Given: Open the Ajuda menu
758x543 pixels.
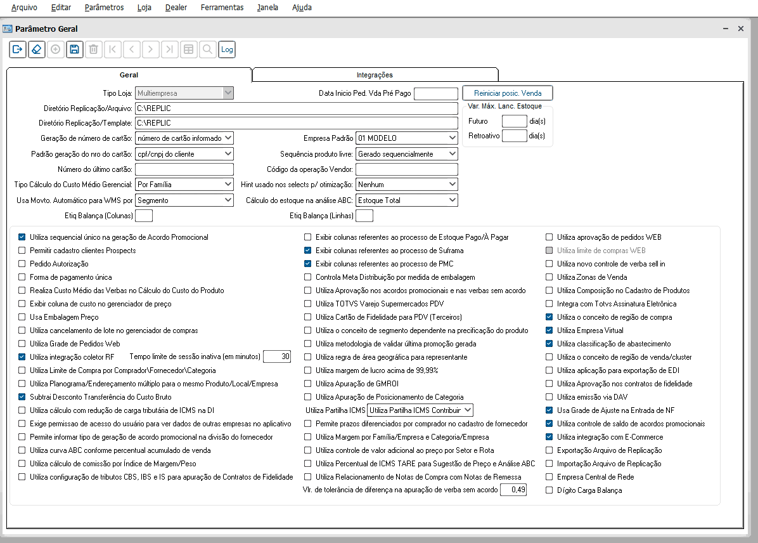Looking at the screenshot, I should point(302,7).
